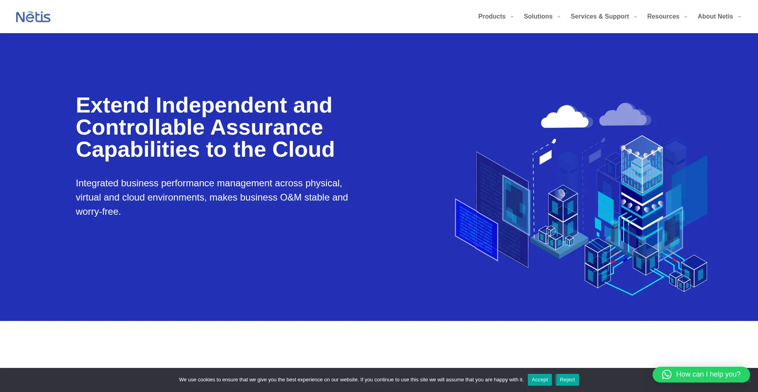Open the Resources menu
This screenshot has height=392, width=758.
coord(663,17)
